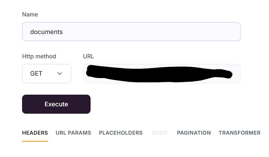This screenshot has width=269, height=157.
Task: Click the active tab underline indicator
Action: [x=35, y=141]
